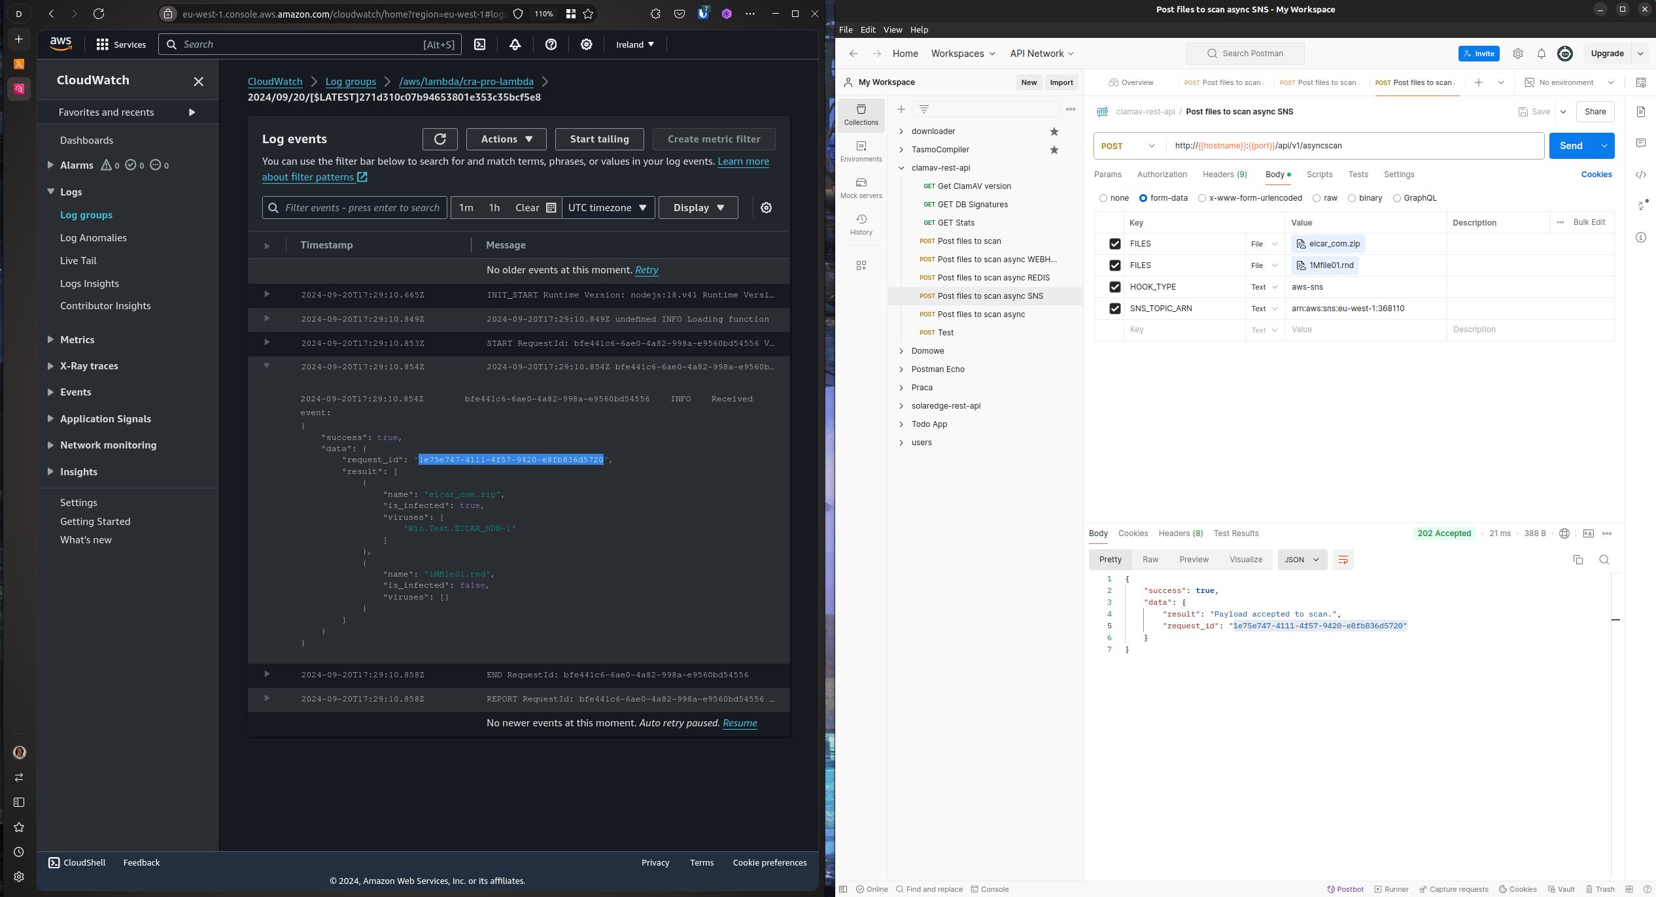Image resolution: width=1656 pixels, height=897 pixels.
Task: Uncheck the HOOK_TYPE row checkbox
Action: pos(1114,287)
